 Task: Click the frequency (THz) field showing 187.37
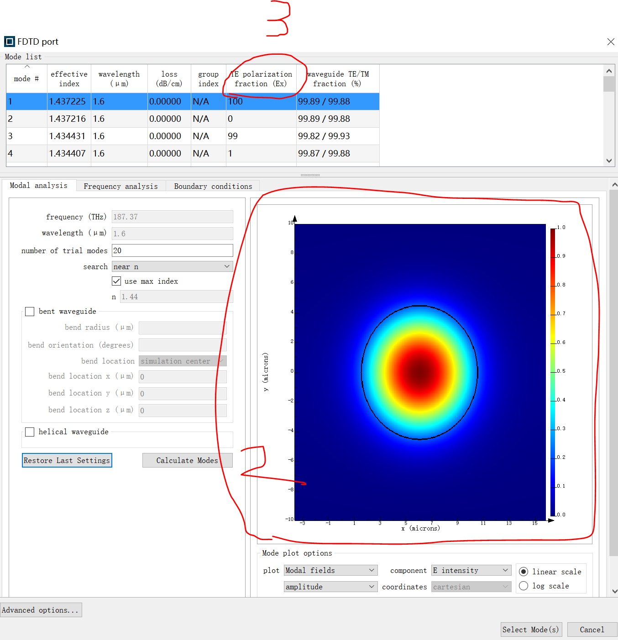(173, 217)
